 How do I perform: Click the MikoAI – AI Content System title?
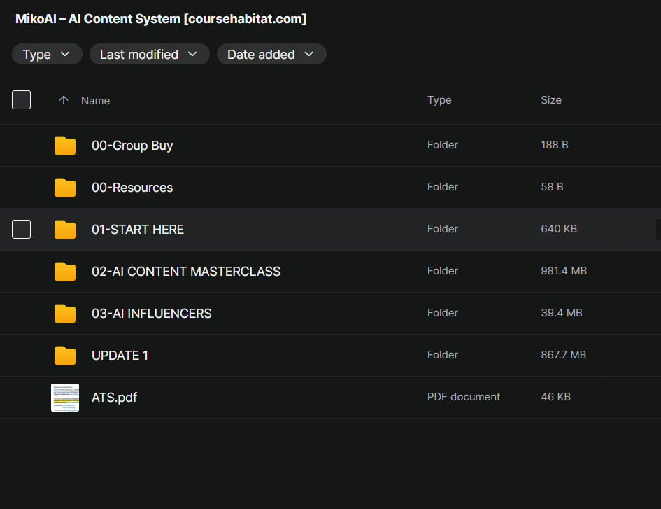(161, 19)
